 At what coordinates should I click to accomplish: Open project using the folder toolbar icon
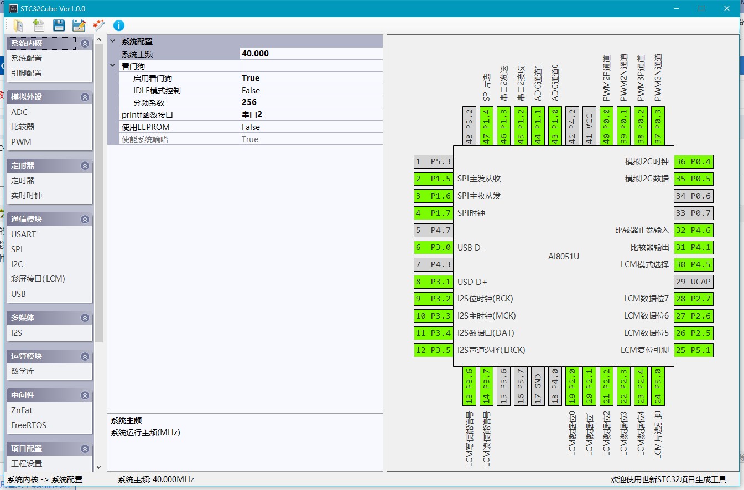click(x=18, y=25)
